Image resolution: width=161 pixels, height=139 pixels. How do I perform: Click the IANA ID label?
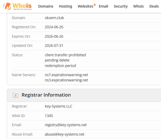[19, 116]
